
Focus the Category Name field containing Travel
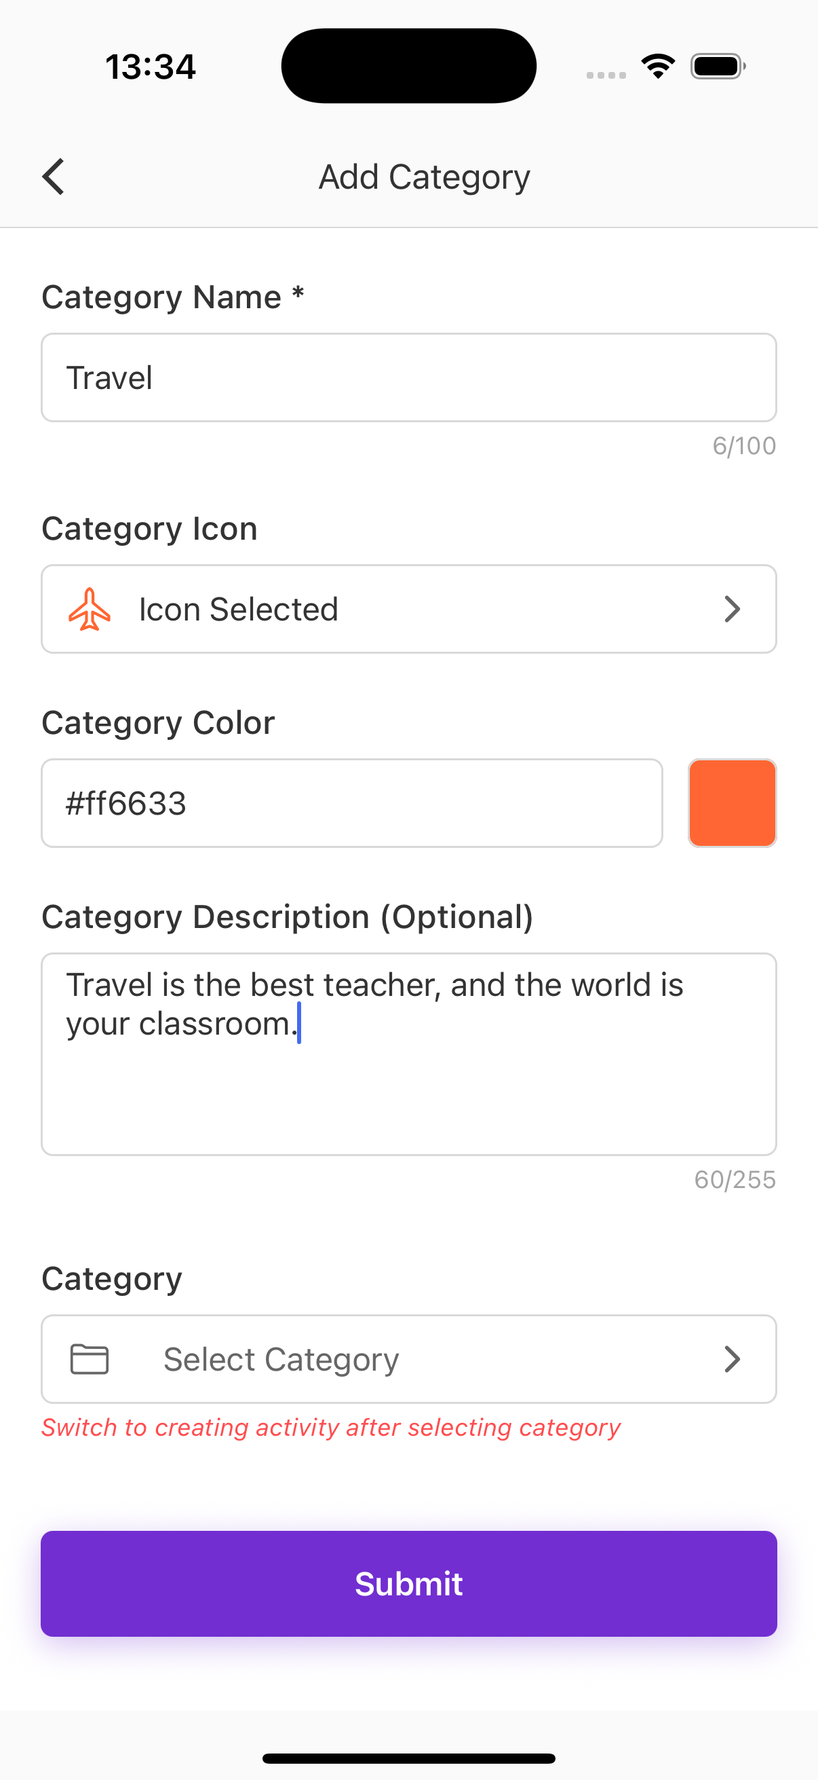[x=408, y=378]
